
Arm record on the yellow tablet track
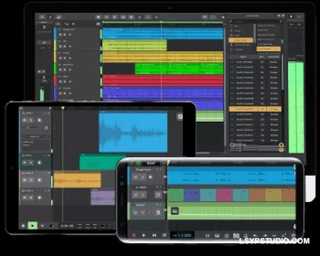click(x=39, y=181)
